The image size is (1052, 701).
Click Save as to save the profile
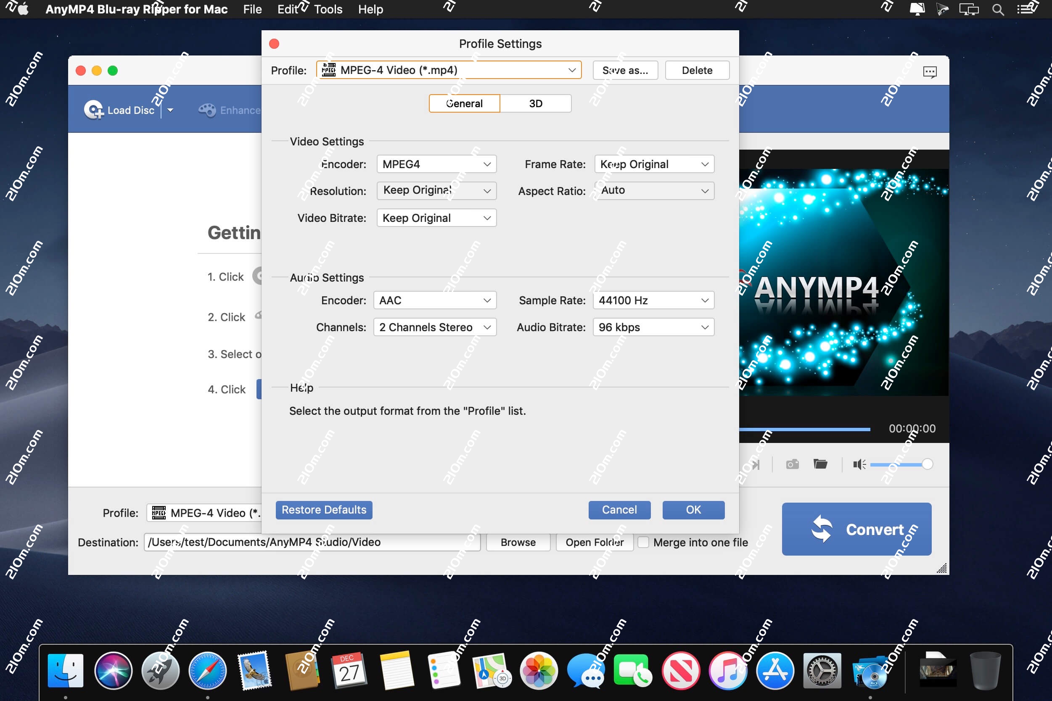click(x=625, y=70)
